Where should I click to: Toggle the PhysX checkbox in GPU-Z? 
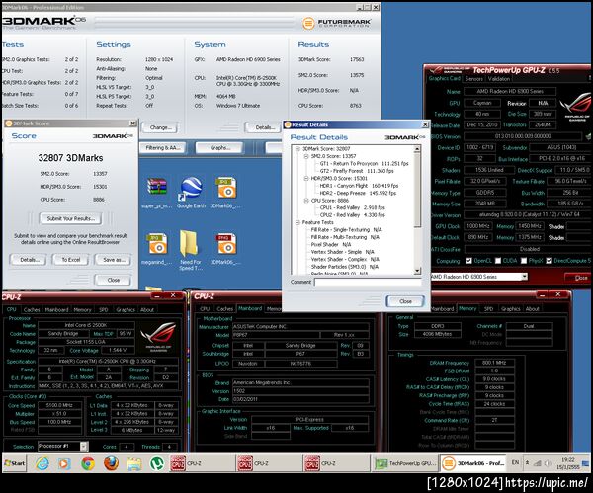click(x=524, y=261)
